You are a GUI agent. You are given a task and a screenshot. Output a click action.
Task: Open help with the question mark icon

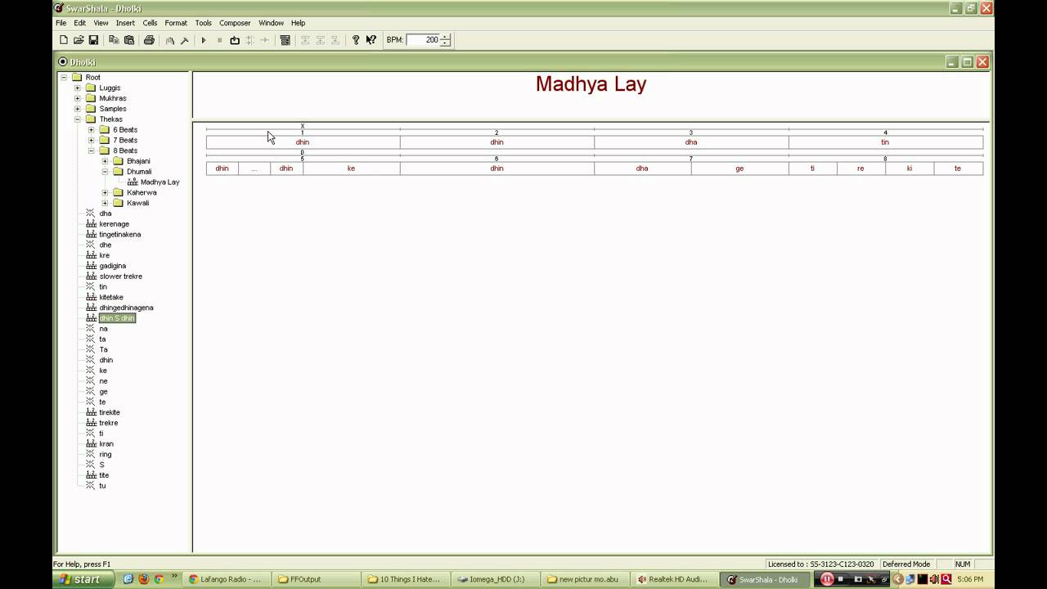pos(356,40)
